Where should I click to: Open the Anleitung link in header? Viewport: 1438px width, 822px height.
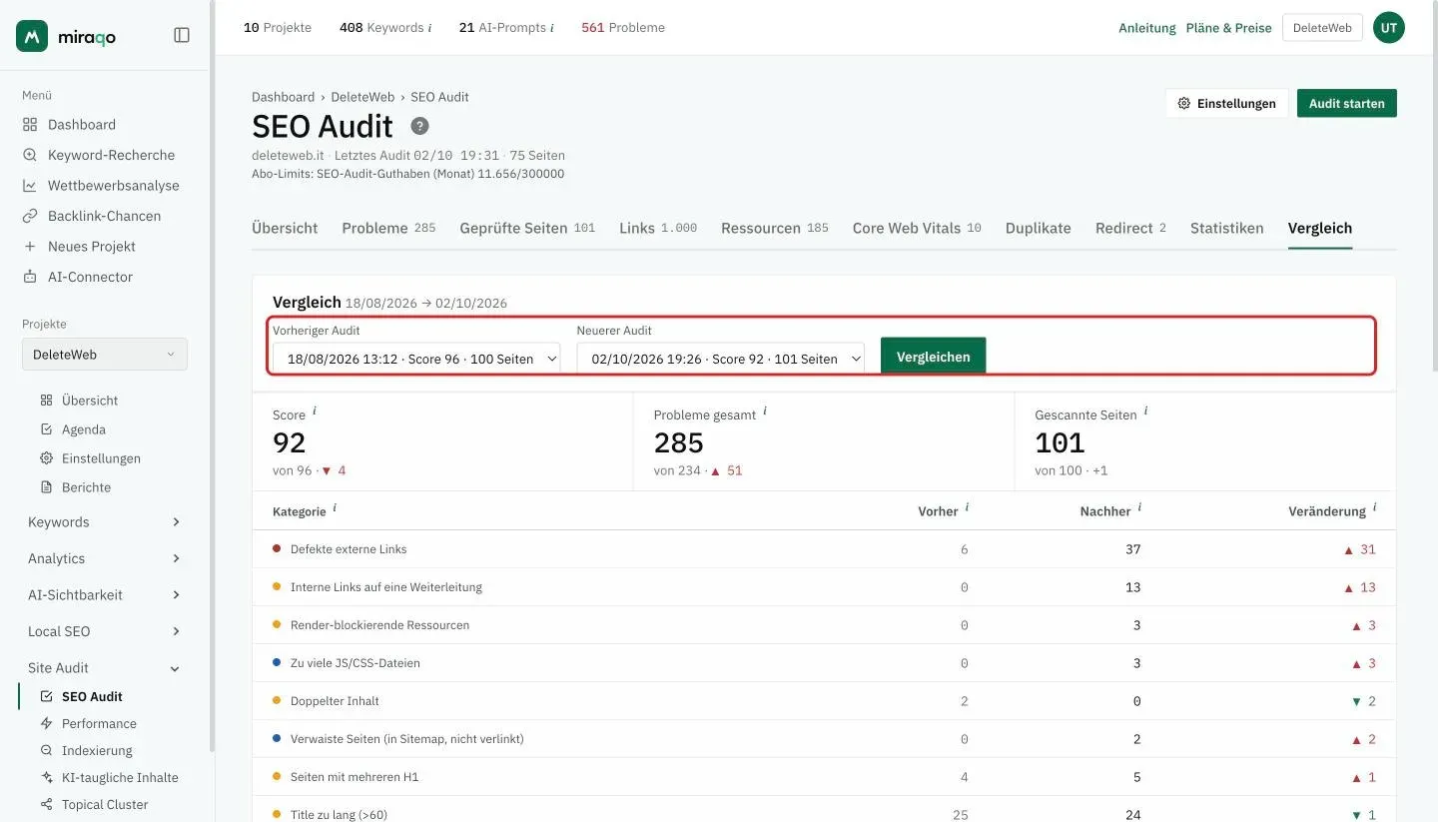(1147, 28)
